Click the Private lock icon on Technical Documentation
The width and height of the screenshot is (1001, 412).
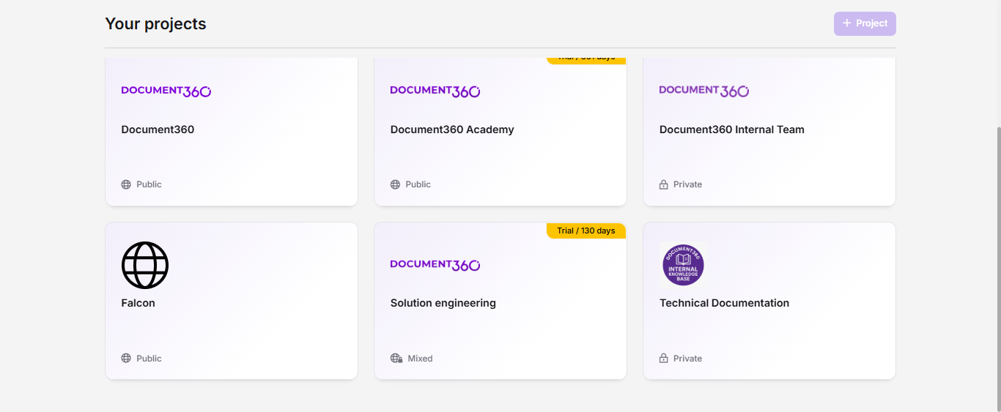[664, 359]
